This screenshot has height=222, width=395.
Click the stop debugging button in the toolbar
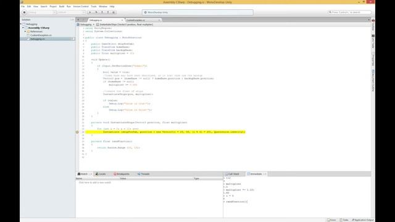(x=24, y=12)
